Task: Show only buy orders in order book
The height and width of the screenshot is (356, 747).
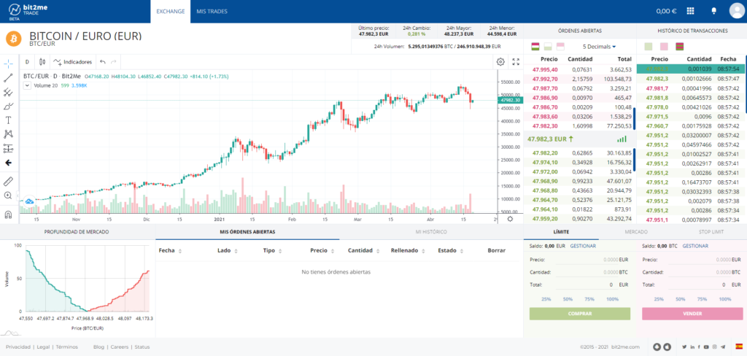Action: click(x=548, y=47)
